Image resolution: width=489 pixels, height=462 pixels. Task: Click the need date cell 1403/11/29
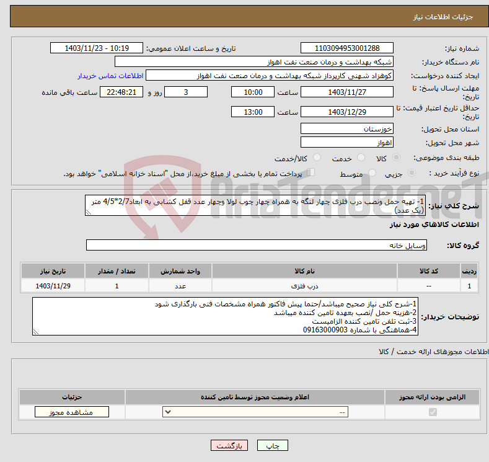53,286
